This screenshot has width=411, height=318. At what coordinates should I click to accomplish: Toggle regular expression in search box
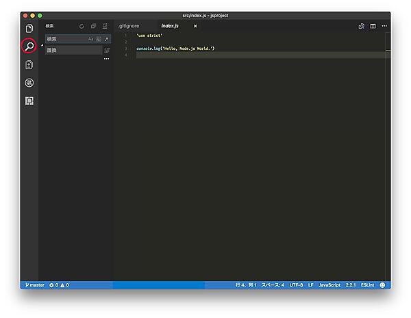(106, 39)
